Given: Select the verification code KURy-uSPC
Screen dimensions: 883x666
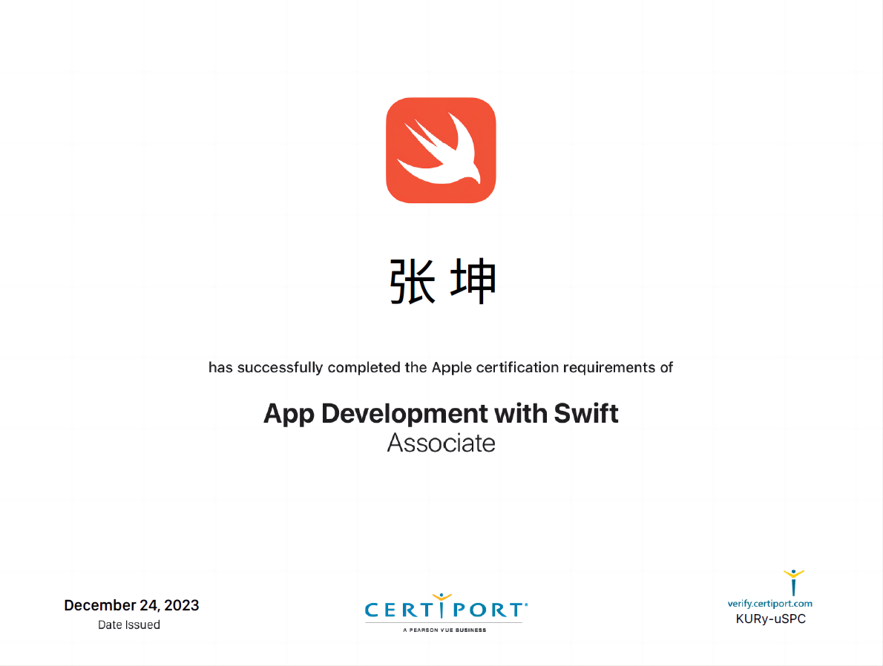Looking at the screenshot, I should coord(770,619).
